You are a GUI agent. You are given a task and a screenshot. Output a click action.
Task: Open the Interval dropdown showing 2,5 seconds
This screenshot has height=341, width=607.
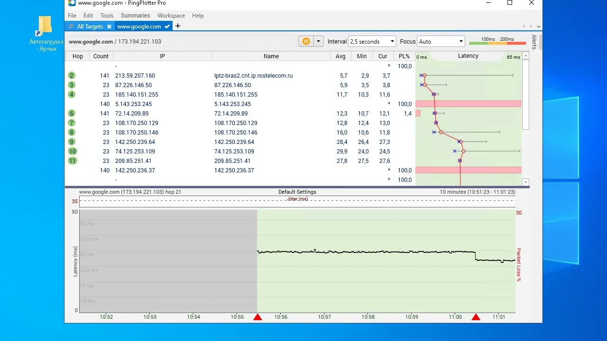(372, 42)
